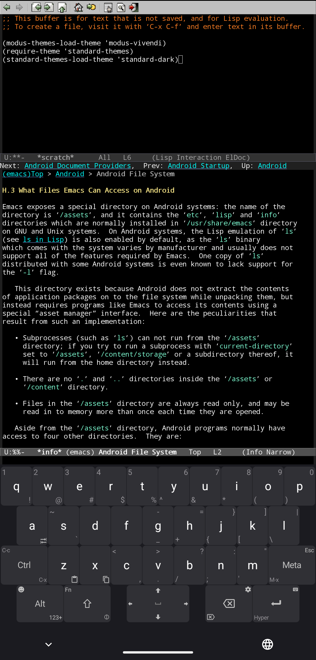Hide keyboard with the down chevron
The height and width of the screenshot is (660, 316).
coord(49,644)
